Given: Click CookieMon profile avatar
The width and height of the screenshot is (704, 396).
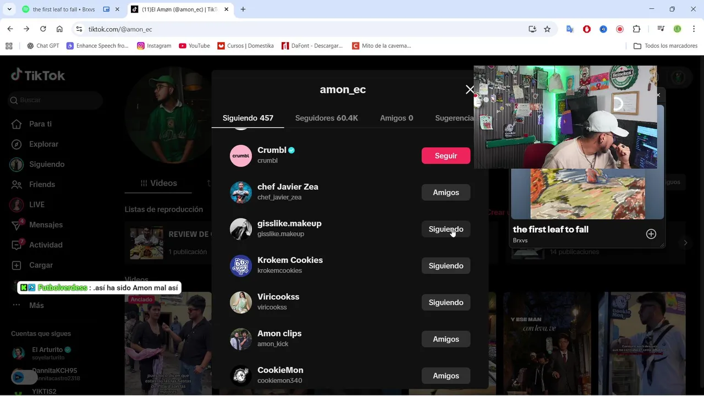Looking at the screenshot, I should point(241,376).
